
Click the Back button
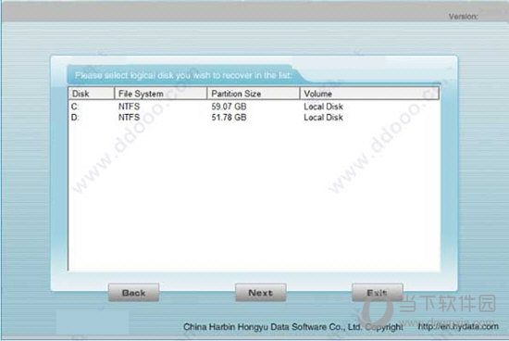click(134, 293)
